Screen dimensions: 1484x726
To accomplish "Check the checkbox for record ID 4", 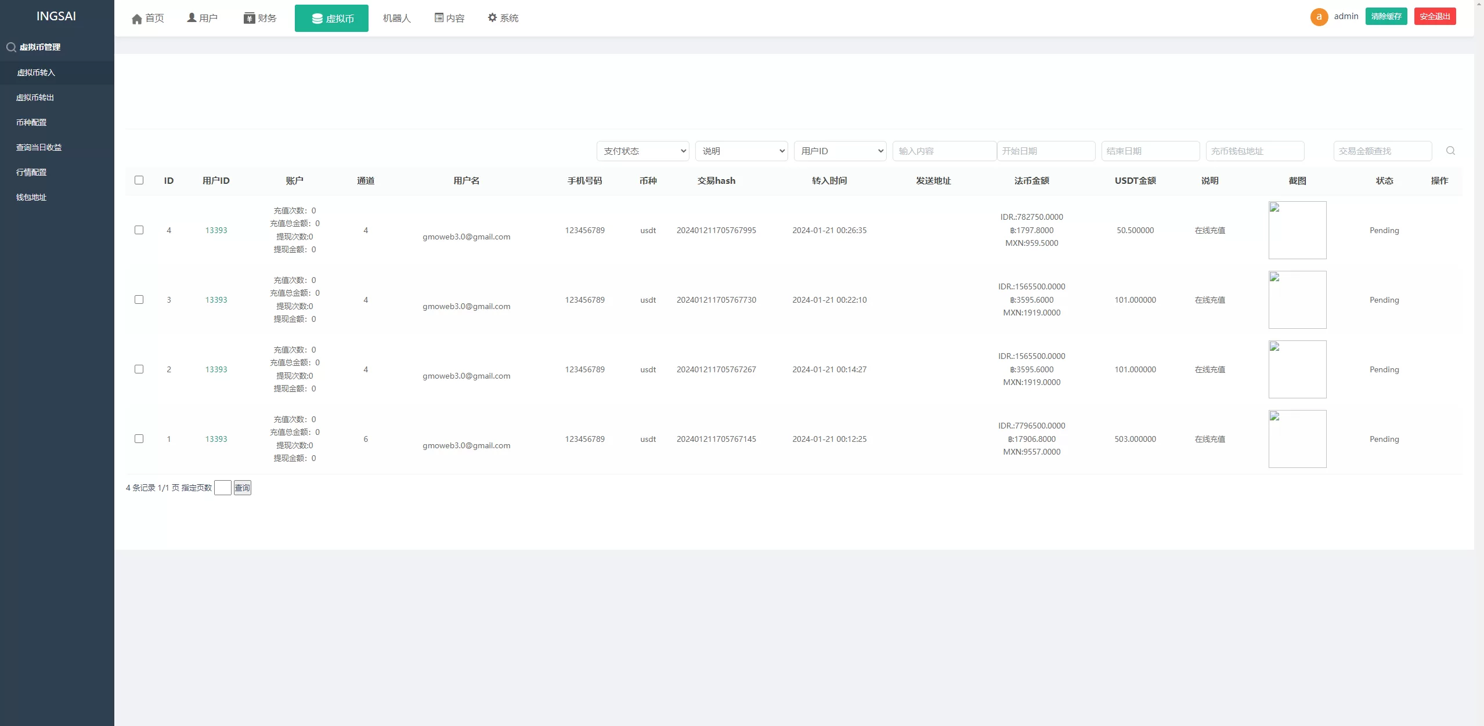I will coord(139,230).
